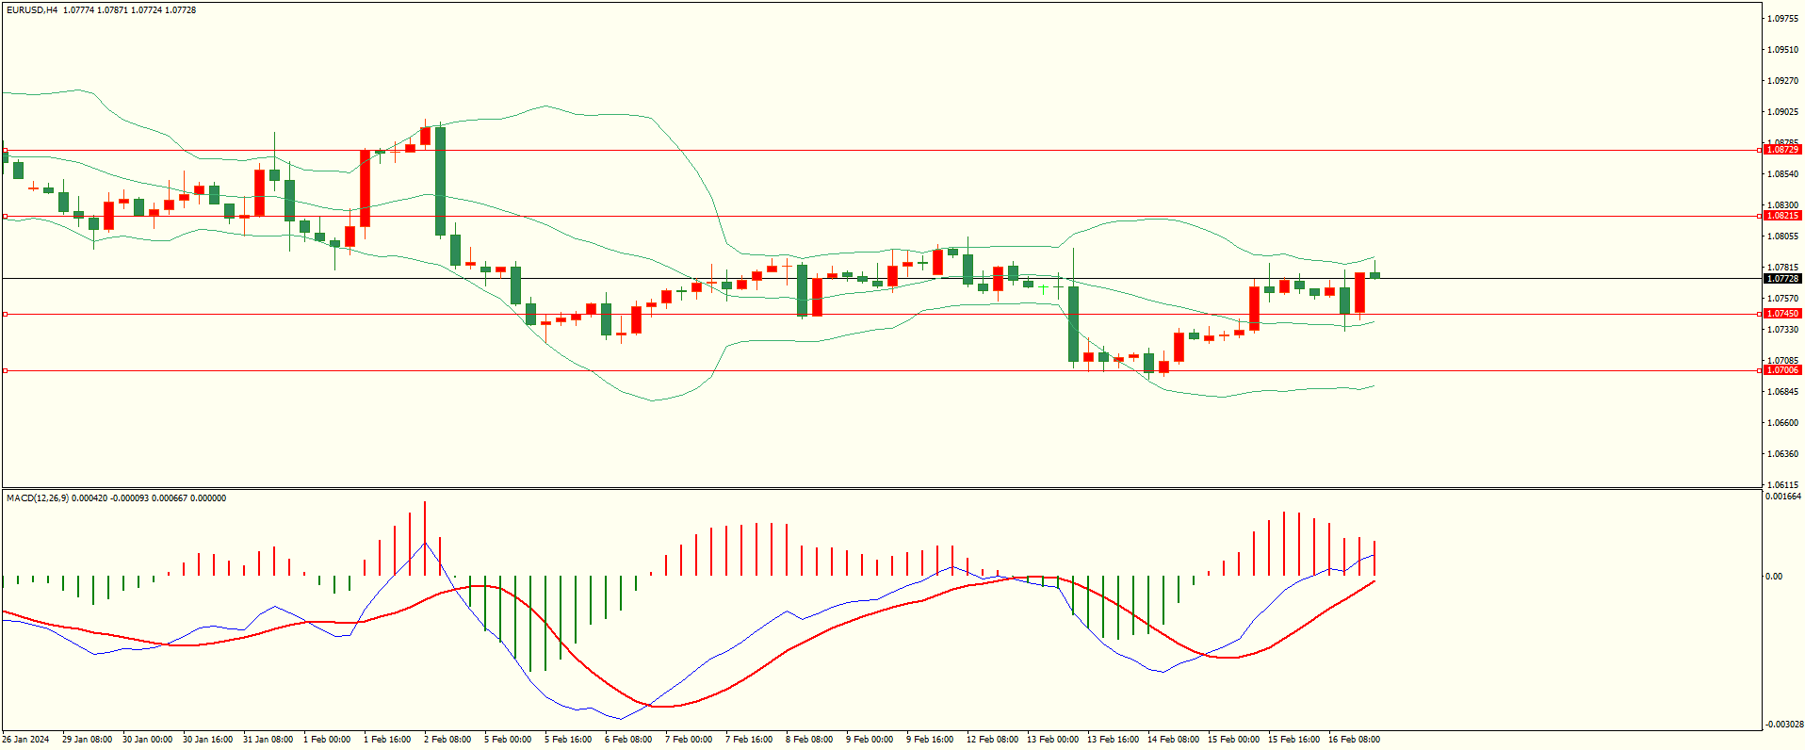Click the red 1.07006 price level label
Screen dimensions: 1805x750
tap(1781, 370)
